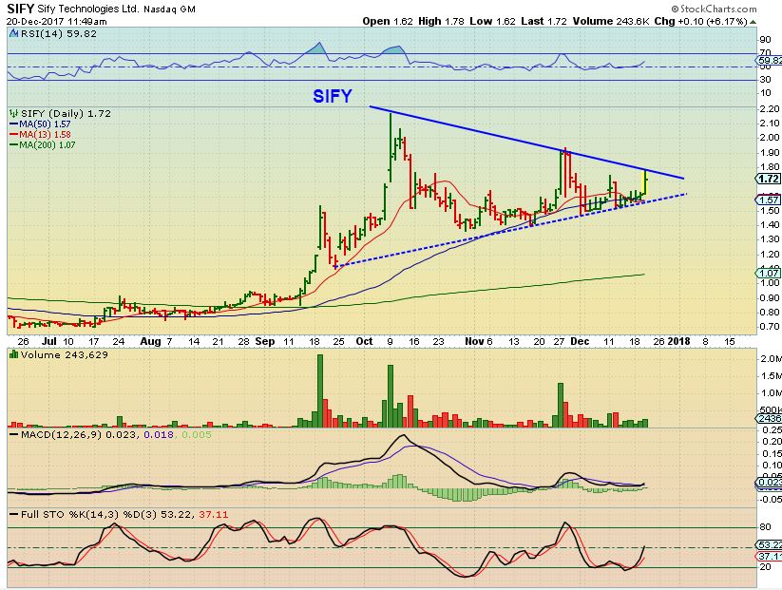Click the 'Sep' label on the date axis
Screen dimensions: 782x590
[x=265, y=341]
